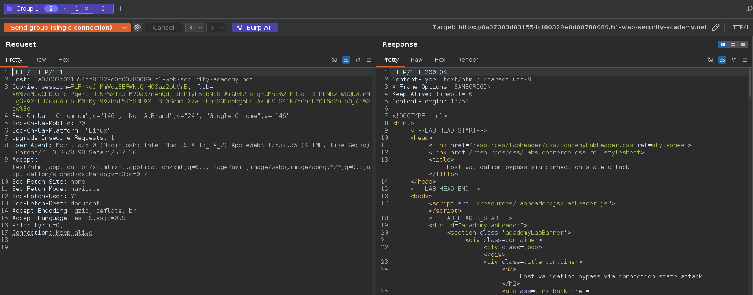Select top-bottom split layout icon
The width and height of the screenshot is (753, 295).
pos(733,44)
